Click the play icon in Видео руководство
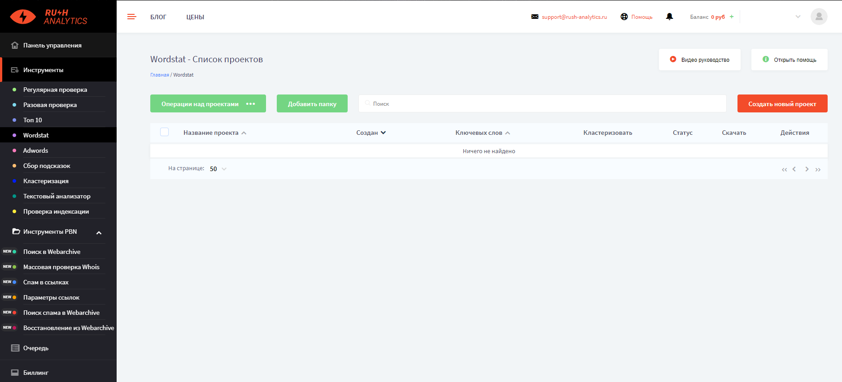Screen dimensions: 842x382 (673, 59)
